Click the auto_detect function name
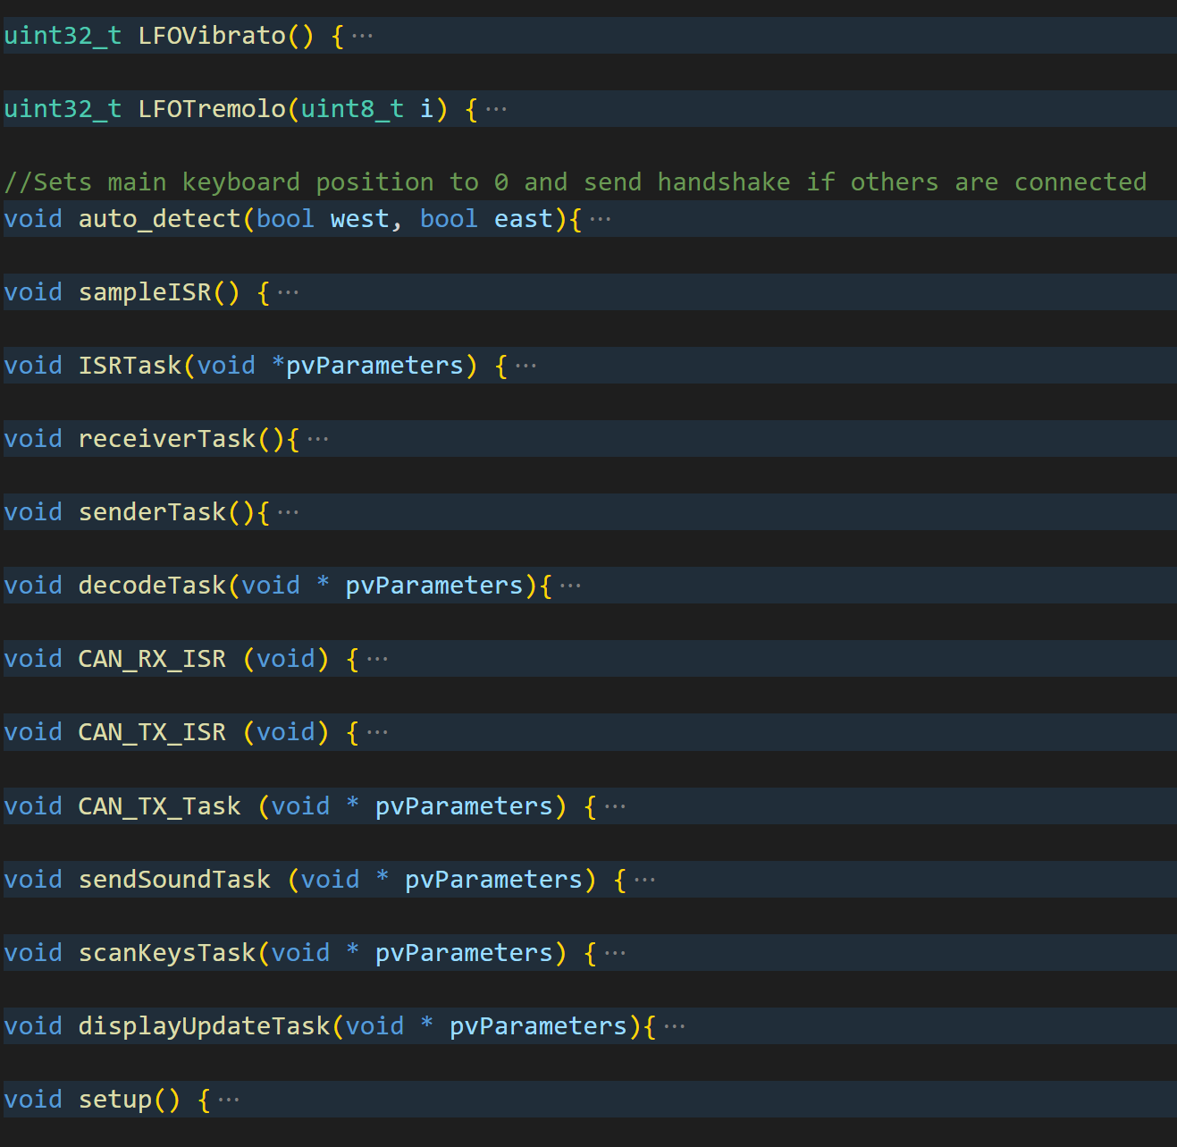 [160, 219]
